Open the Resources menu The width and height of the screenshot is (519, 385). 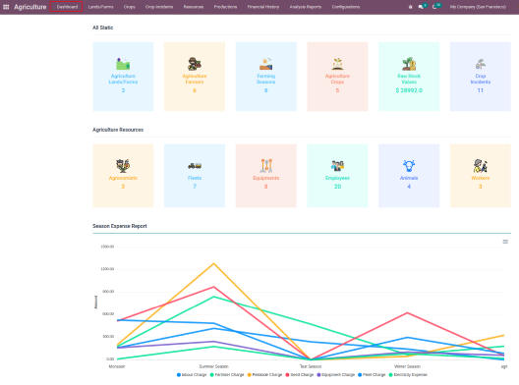194,7
